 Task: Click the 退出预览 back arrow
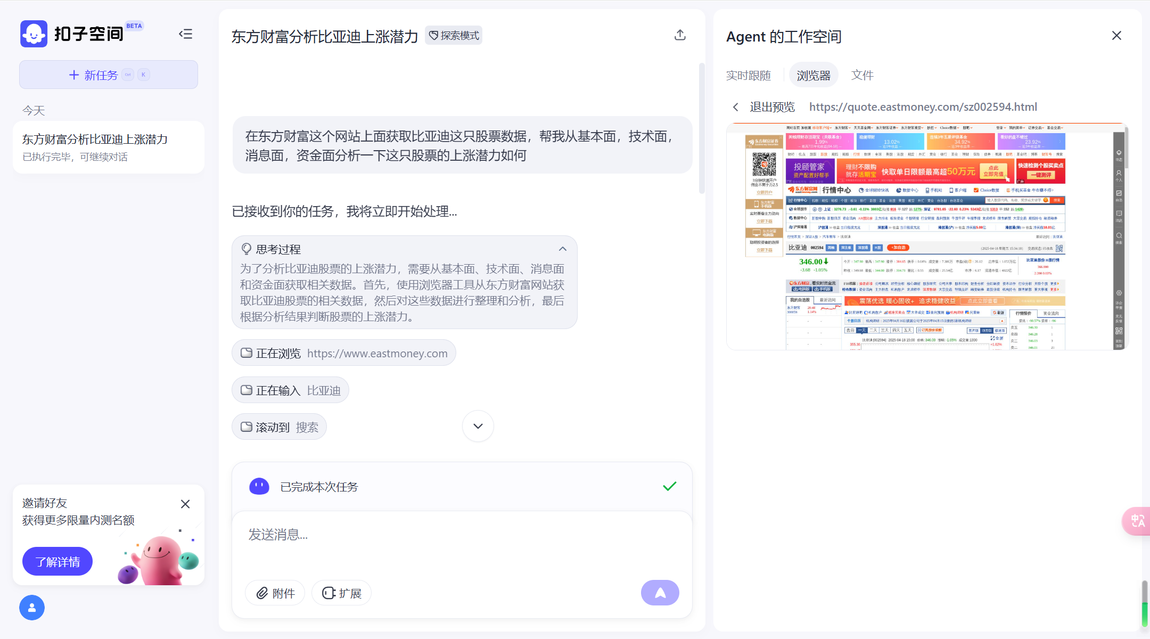736,107
